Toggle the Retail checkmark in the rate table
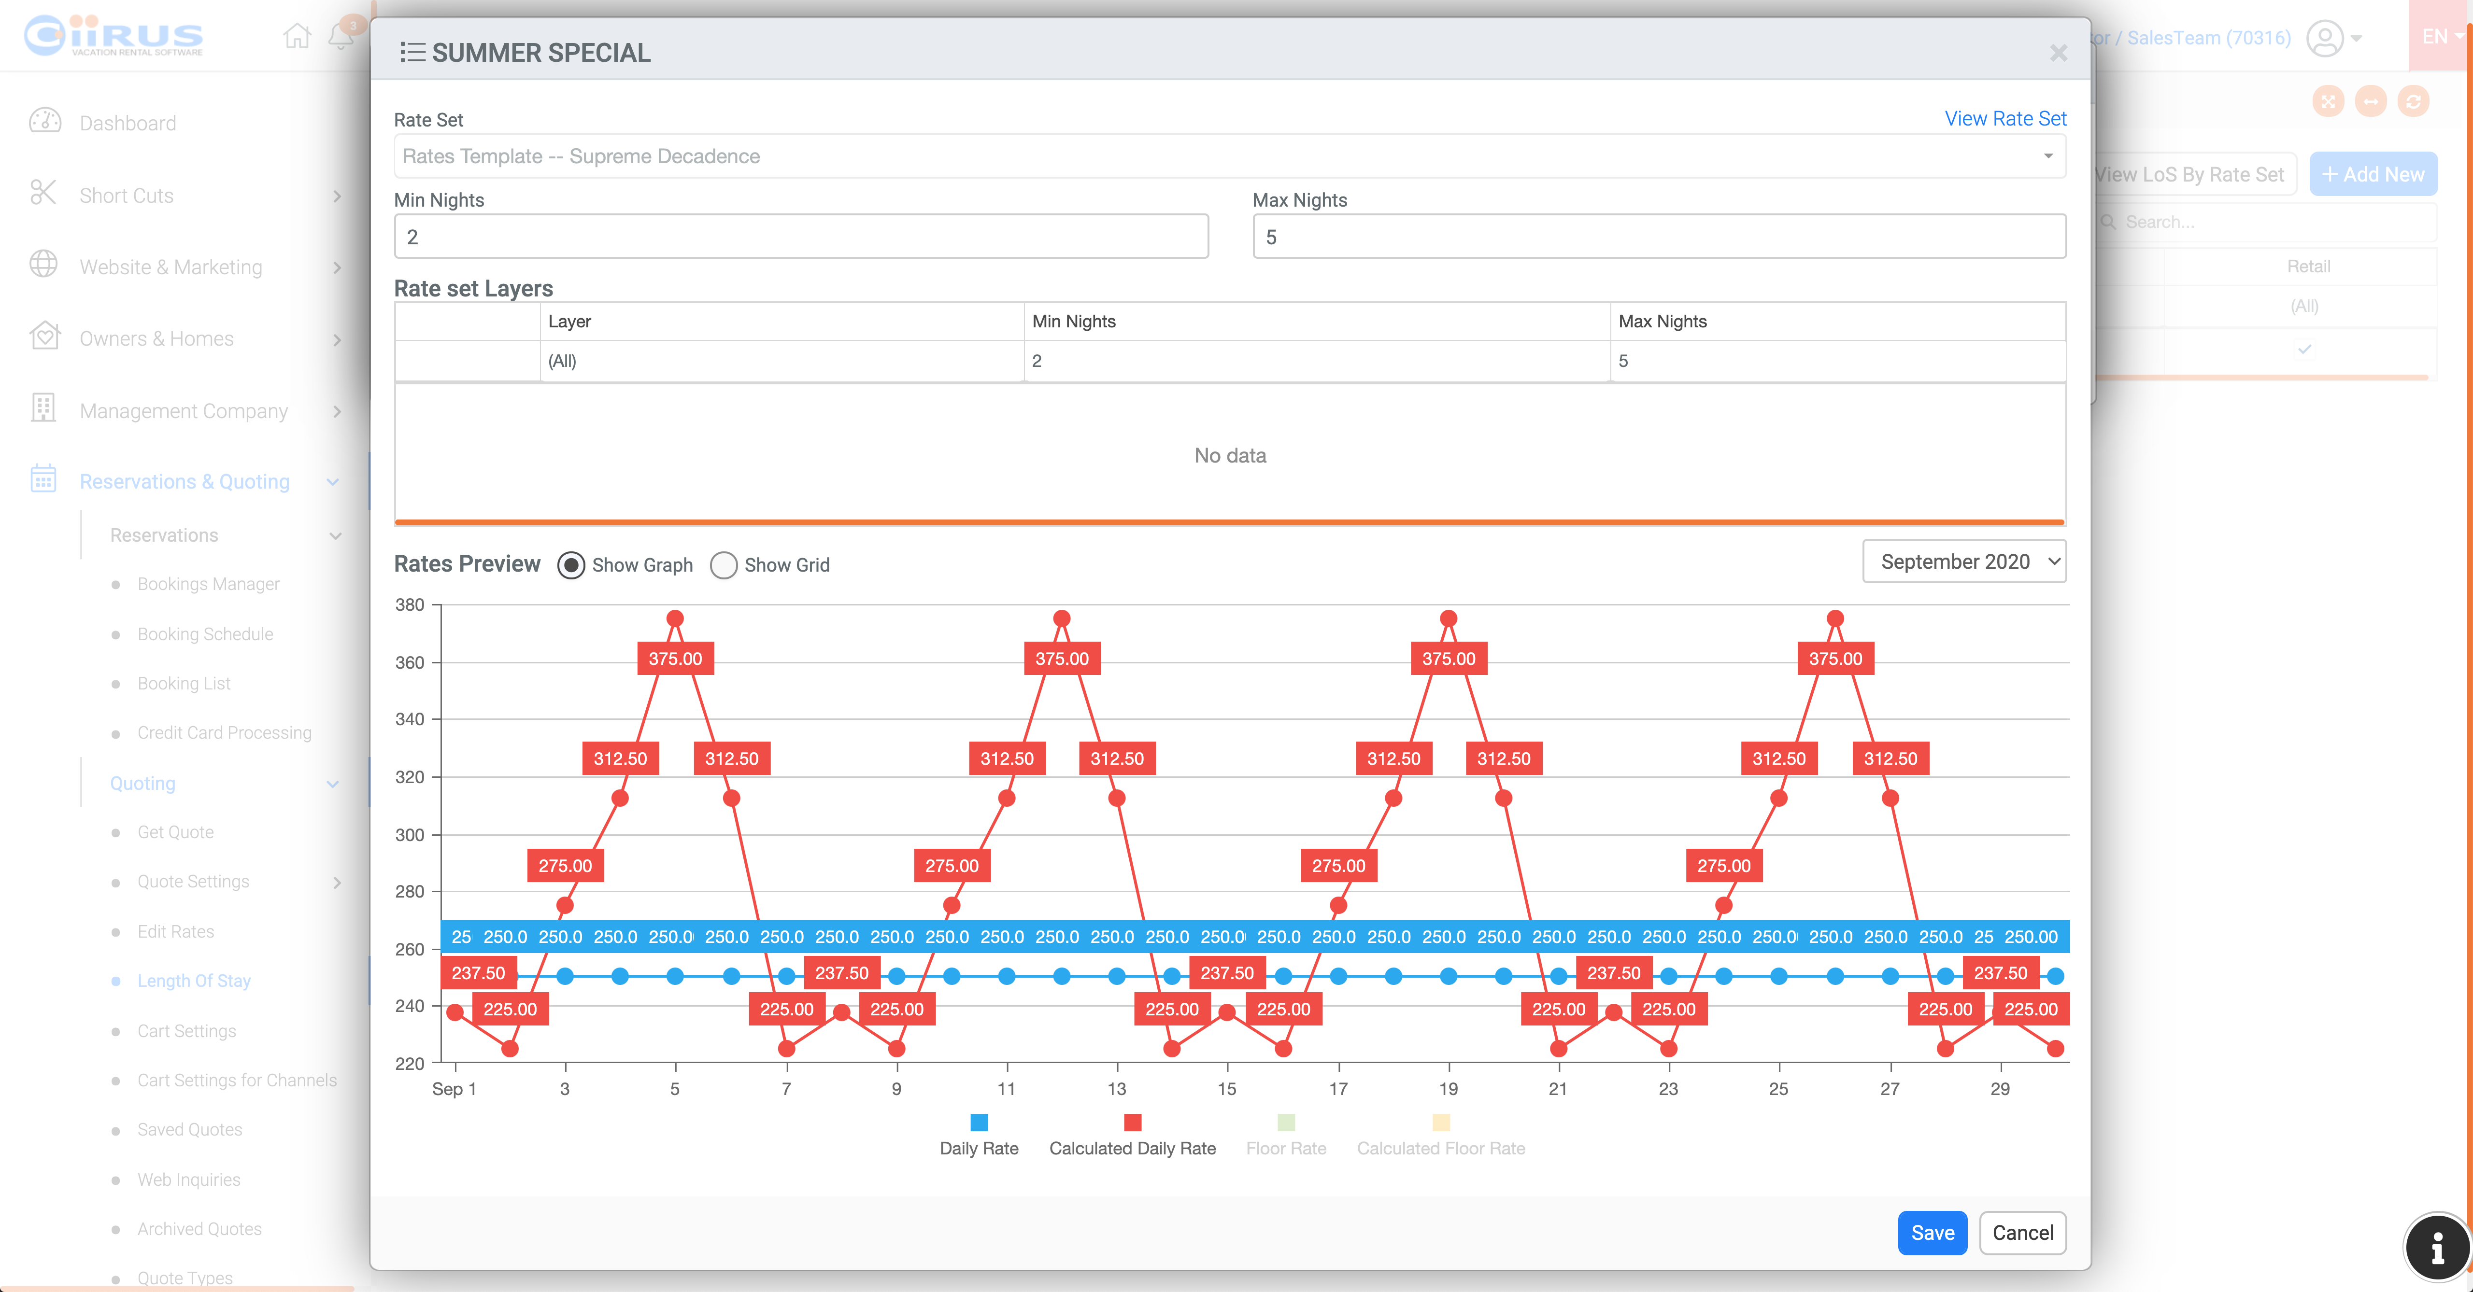Screen dimensions: 2473x1292 pyautogui.click(x=2305, y=350)
